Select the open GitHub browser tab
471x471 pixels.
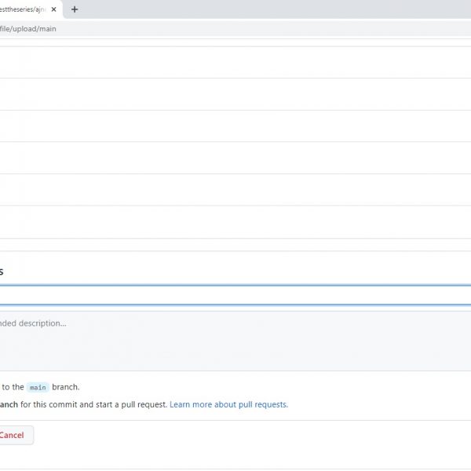pos(24,9)
